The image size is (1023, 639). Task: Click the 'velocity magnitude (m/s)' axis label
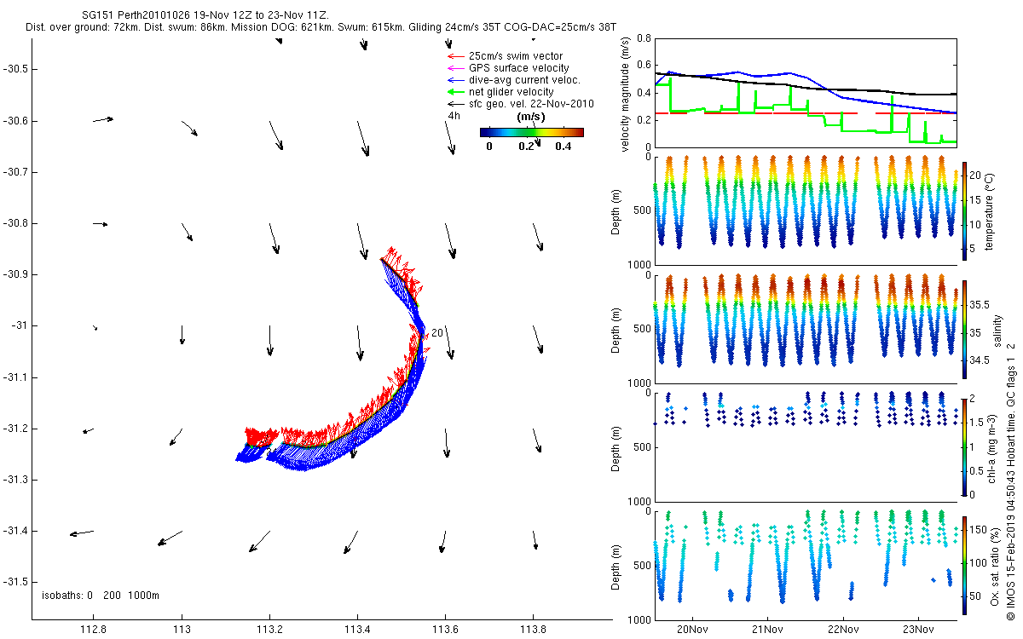[x=625, y=93]
